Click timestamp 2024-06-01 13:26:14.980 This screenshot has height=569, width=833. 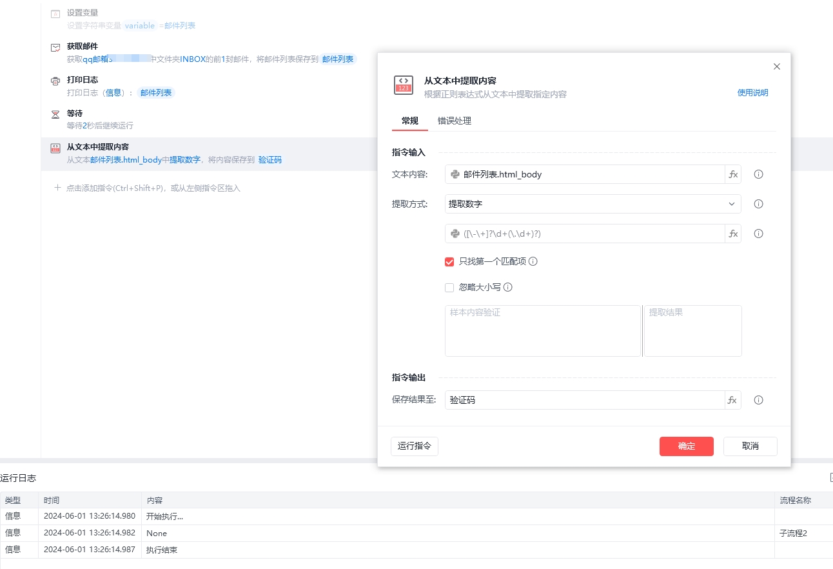click(90, 516)
